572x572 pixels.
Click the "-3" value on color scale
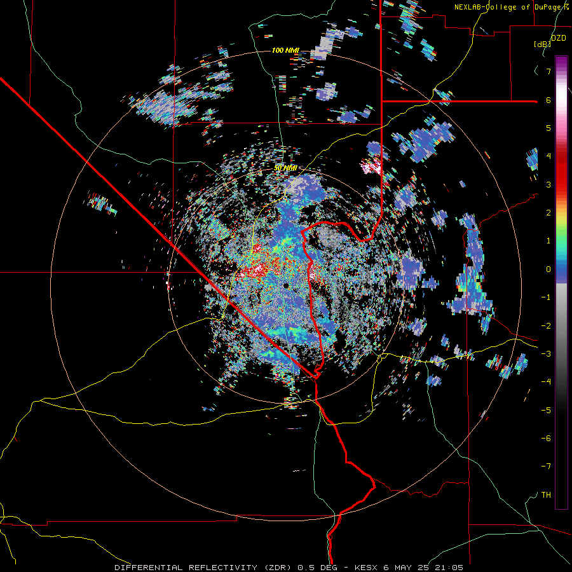point(546,354)
